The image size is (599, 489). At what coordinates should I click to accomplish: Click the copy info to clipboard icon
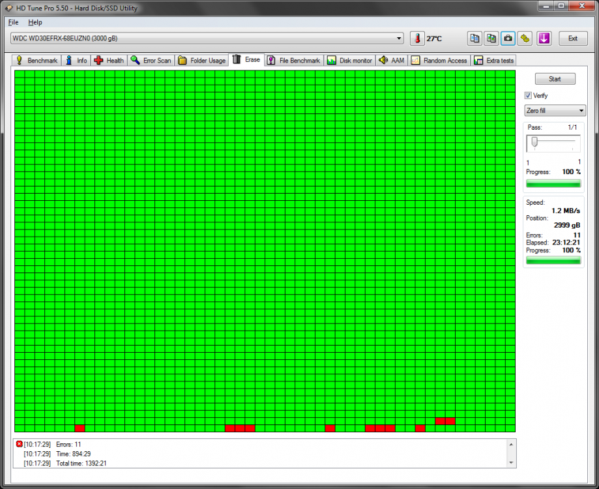pyautogui.click(x=475, y=38)
